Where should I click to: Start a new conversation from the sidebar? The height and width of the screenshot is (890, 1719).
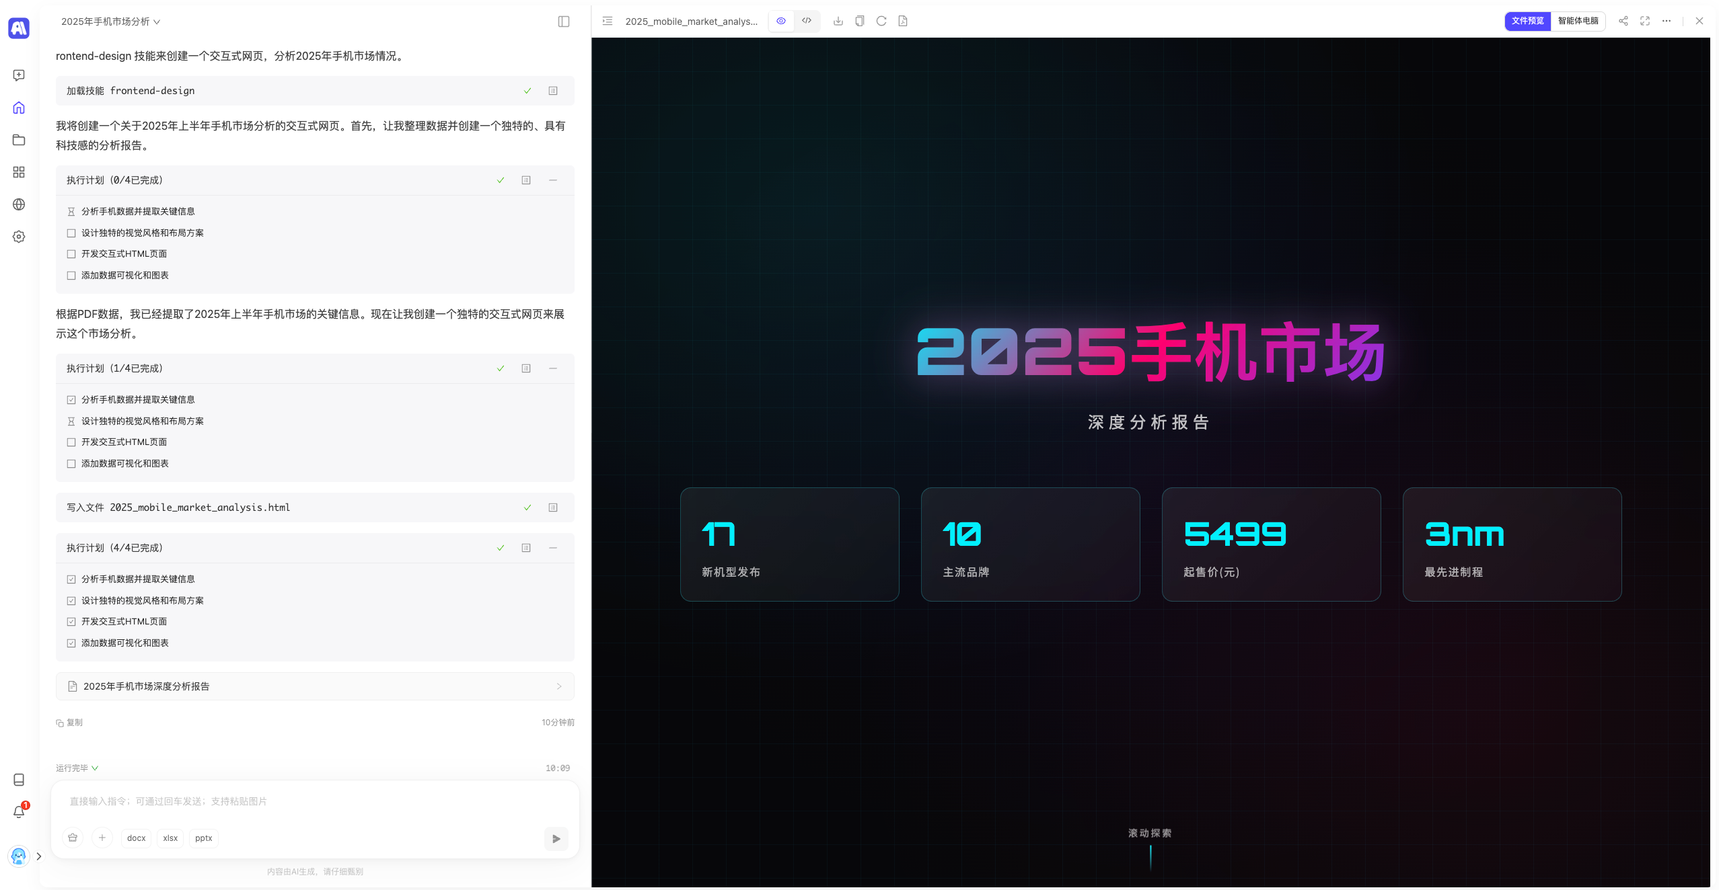[x=18, y=75]
